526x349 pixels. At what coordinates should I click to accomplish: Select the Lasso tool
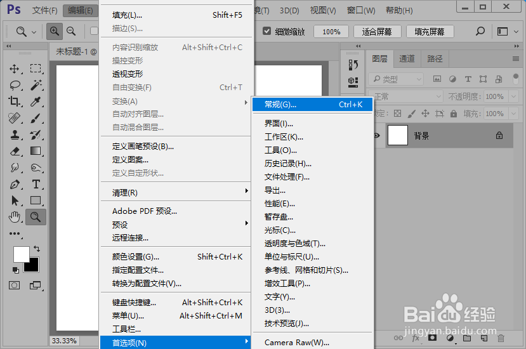15,85
